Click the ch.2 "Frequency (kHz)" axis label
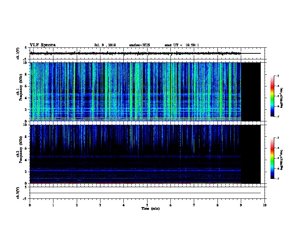This screenshot has width=298, height=230. [21, 150]
